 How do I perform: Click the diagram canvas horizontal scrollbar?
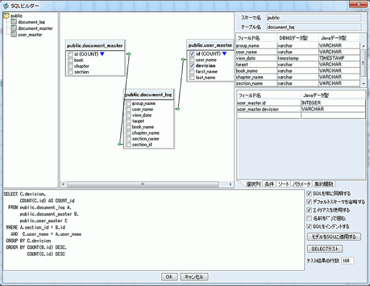click(x=143, y=184)
